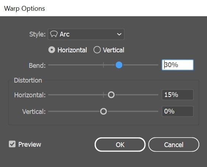Viewport: 207px width, 167px height.
Task: Uncheck the Preview checkbox
Action: [x=12, y=144]
